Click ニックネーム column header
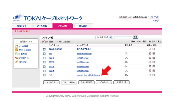This screenshot has height=101, width=175. coord(54,45)
